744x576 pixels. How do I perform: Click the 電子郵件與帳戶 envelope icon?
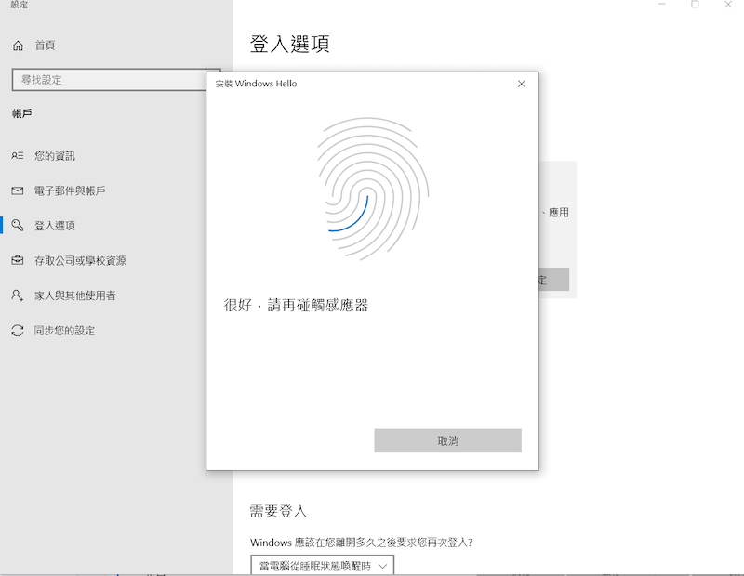tap(18, 190)
